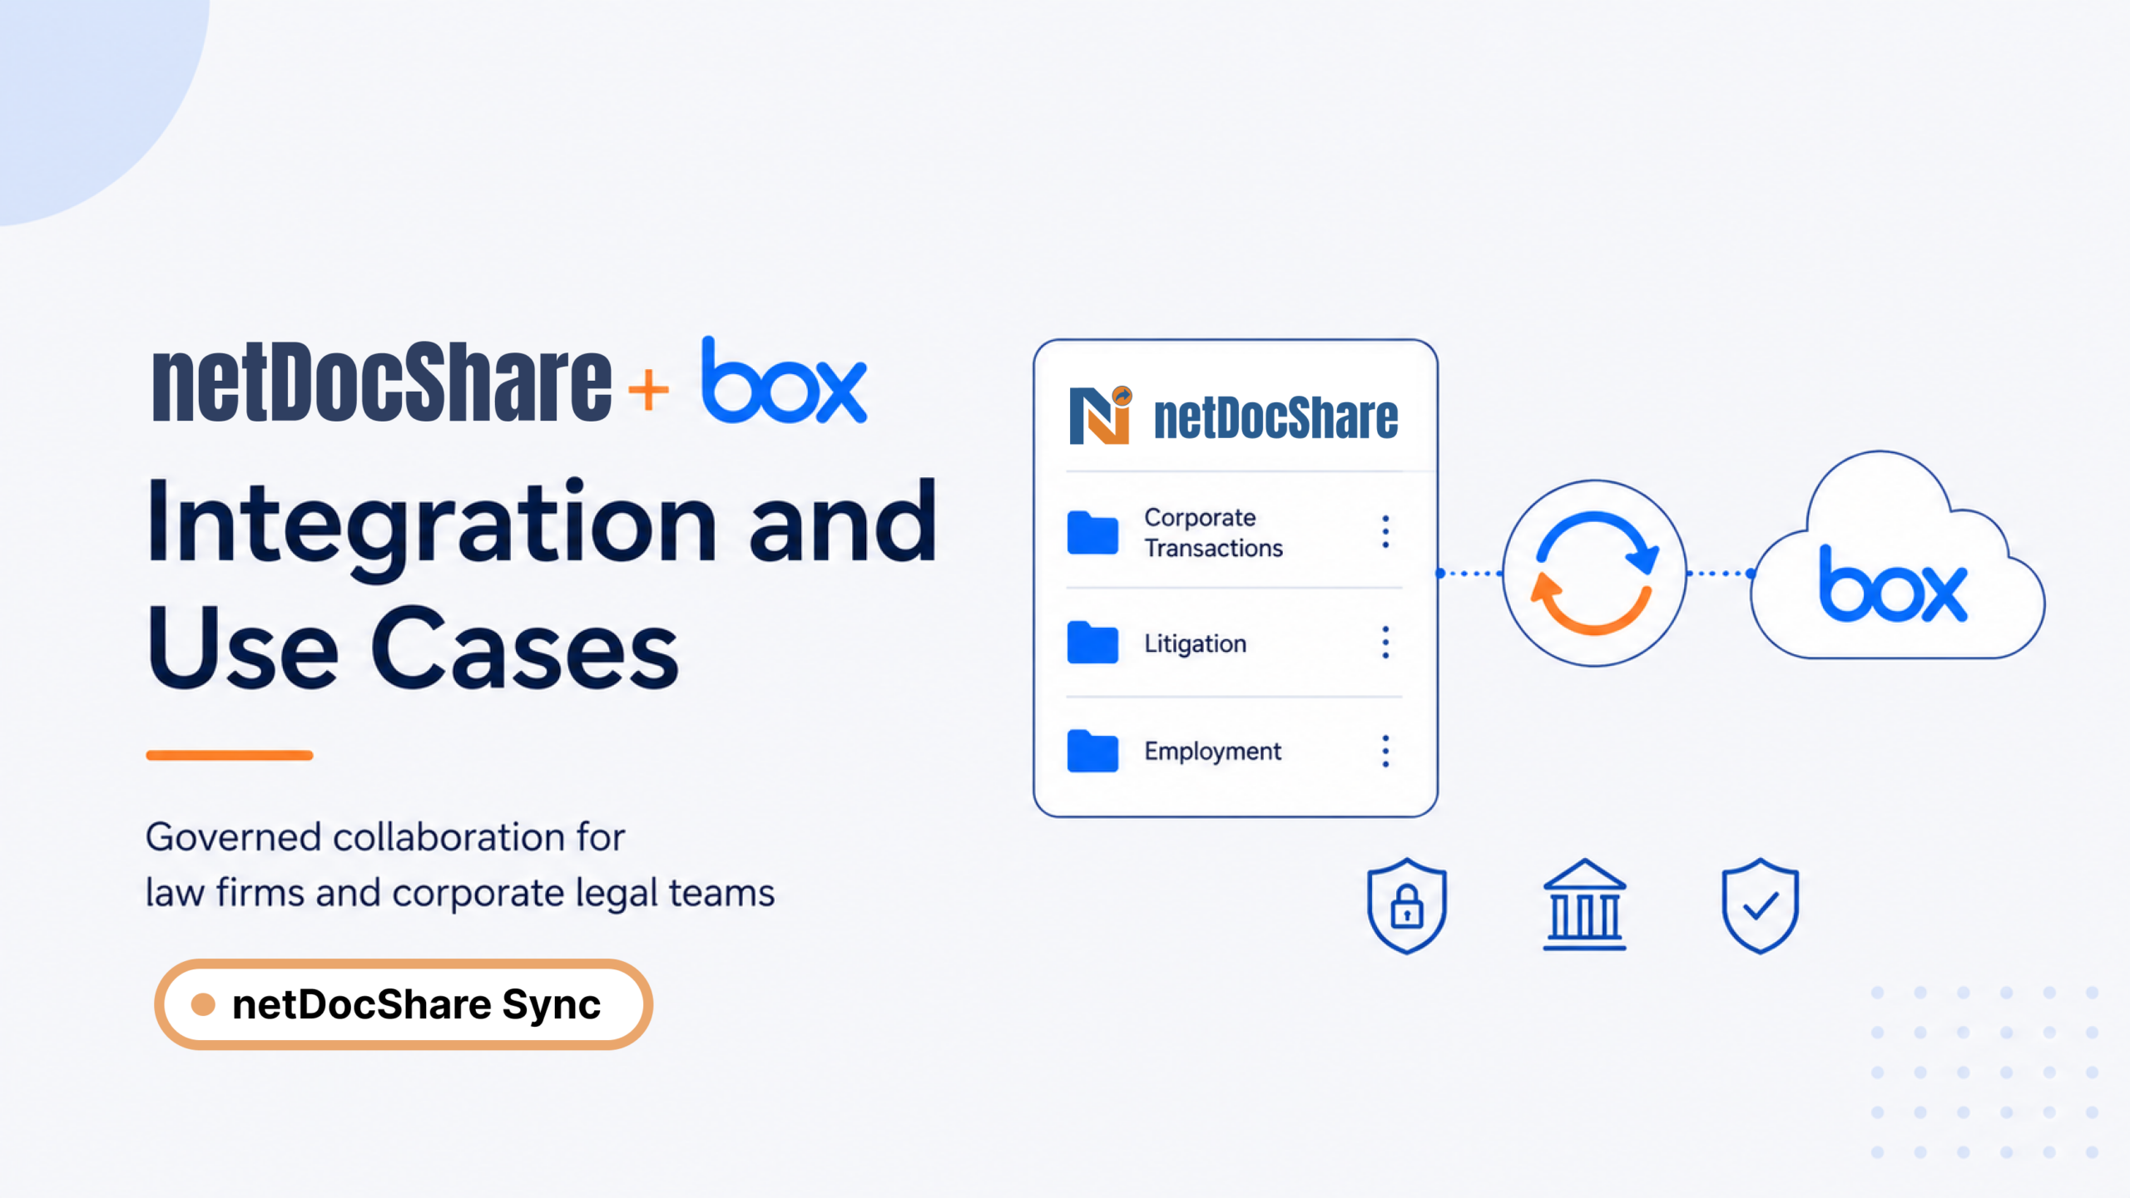Click the 'Employment' label
Image resolution: width=2130 pixels, height=1198 pixels.
[x=1212, y=752]
